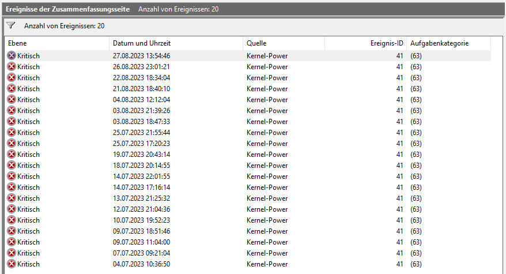Click (63) category in 07.07.2023 09:21:04 row

pos(416,254)
